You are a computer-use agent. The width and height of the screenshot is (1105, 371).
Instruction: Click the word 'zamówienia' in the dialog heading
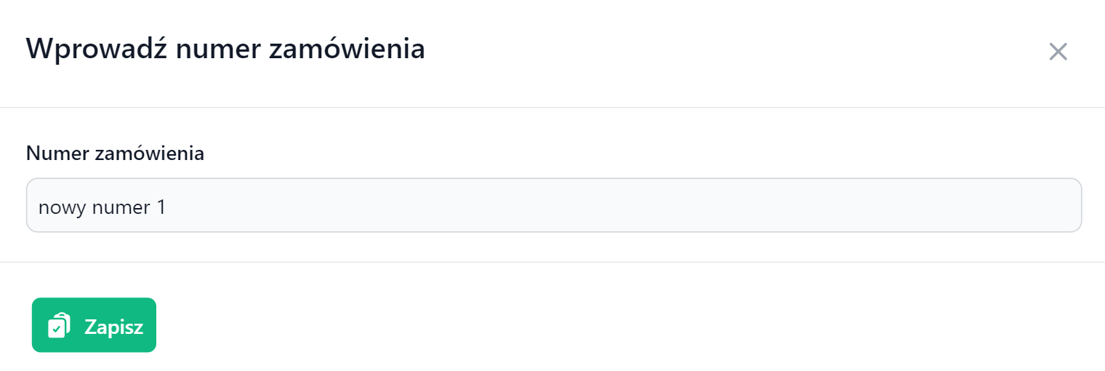(347, 49)
